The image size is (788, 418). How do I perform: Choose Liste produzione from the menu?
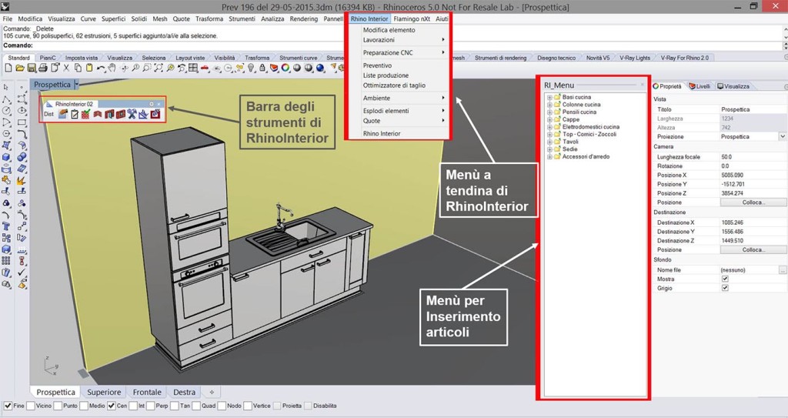pyautogui.click(x=386, y=75)
